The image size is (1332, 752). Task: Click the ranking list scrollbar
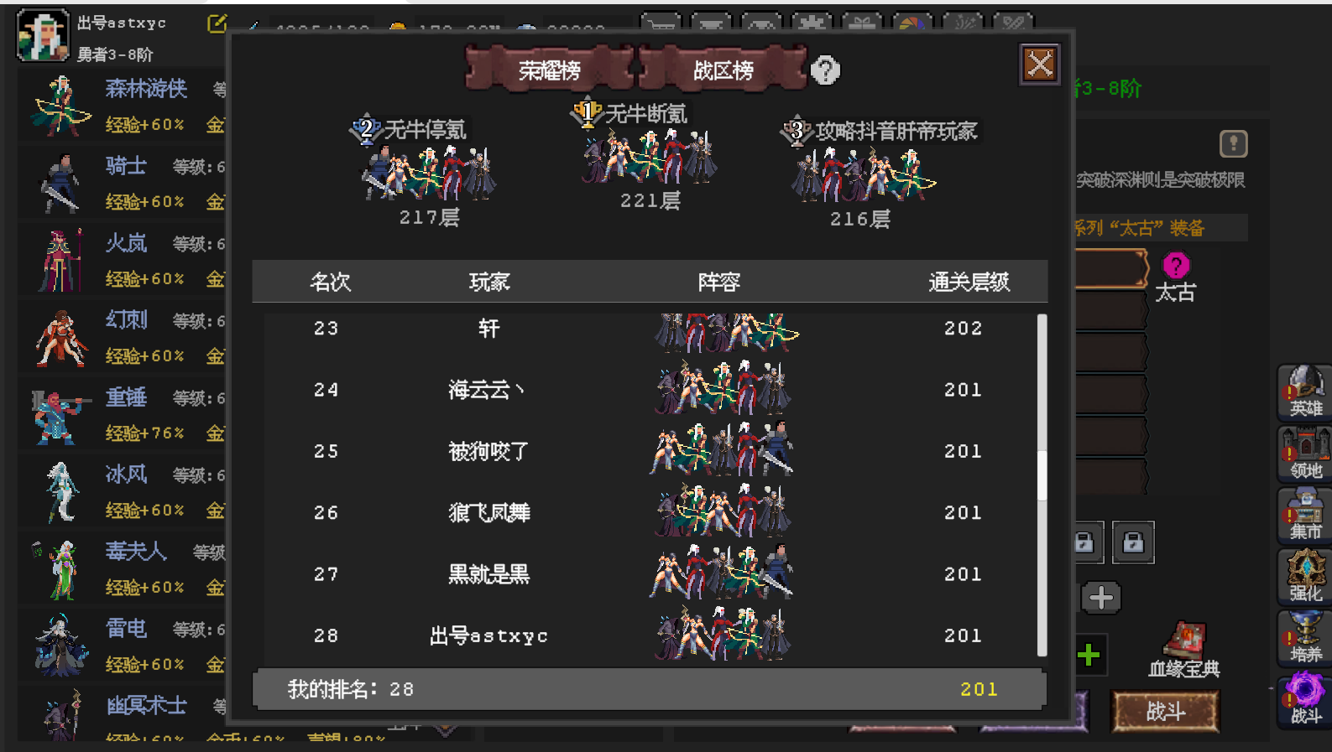click(1042, 485)
